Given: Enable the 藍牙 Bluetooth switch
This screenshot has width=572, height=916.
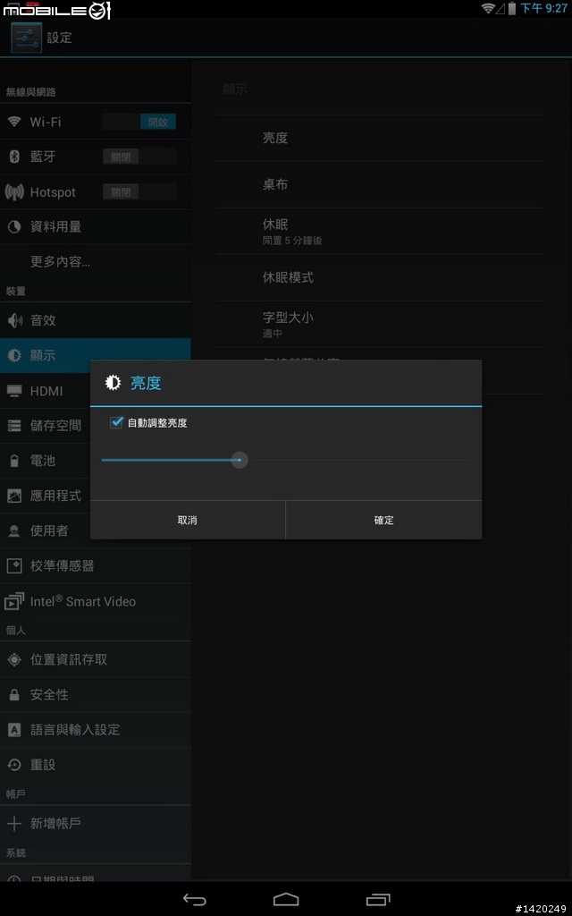Looking at the screenshot, I should click(139, 157).
